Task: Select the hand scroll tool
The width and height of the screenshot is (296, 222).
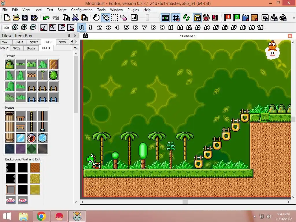Action: [x=96, y=18]
